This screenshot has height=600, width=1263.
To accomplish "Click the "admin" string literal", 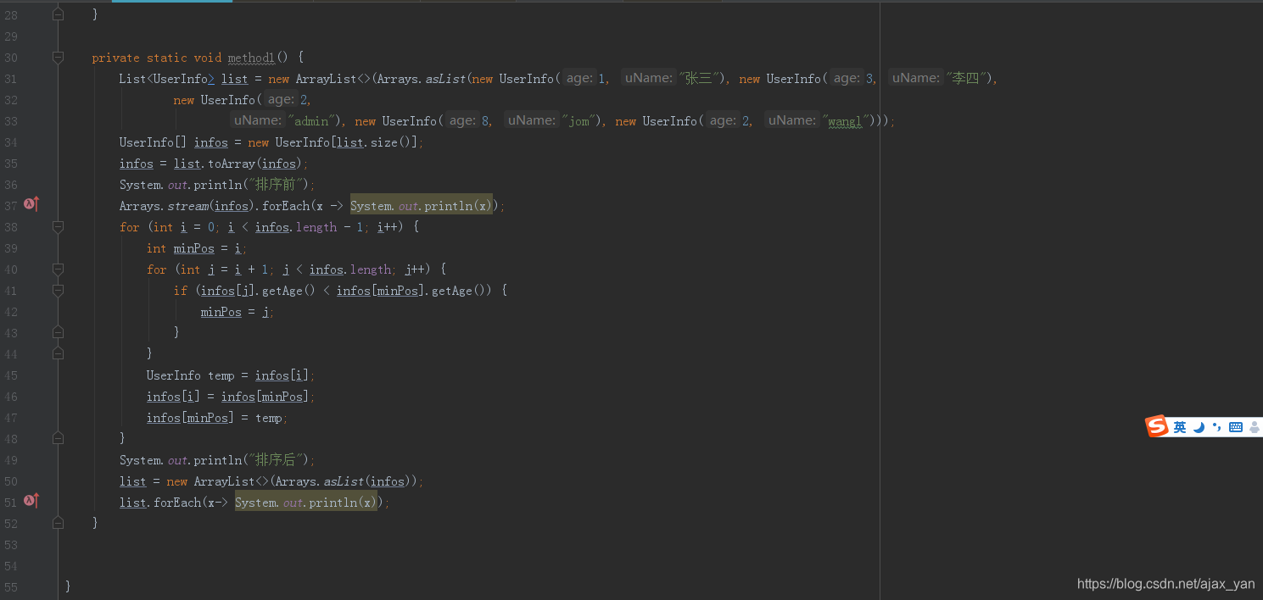I will 313,121.
